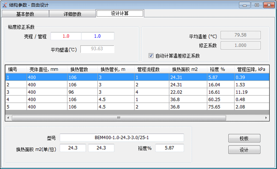Click the margin value 16.61
The width and height of the screenshot is (277, 169).
coord(221,92)
